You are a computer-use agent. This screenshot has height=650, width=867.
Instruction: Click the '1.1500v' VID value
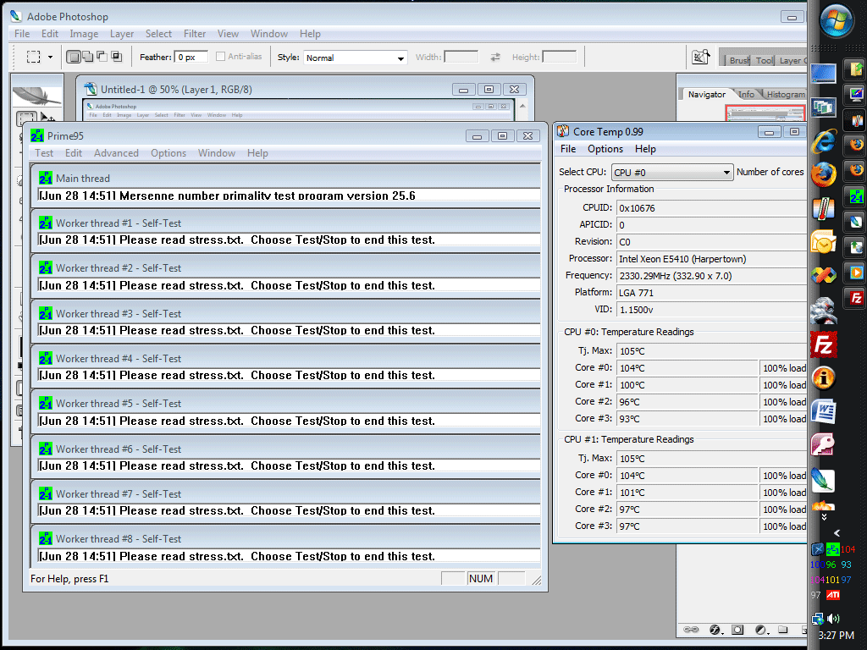click(x=636, y=310)
